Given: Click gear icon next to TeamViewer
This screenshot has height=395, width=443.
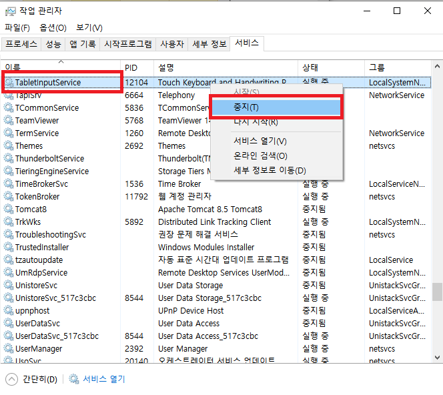Looking at the screenshot, I should [9, 120].
